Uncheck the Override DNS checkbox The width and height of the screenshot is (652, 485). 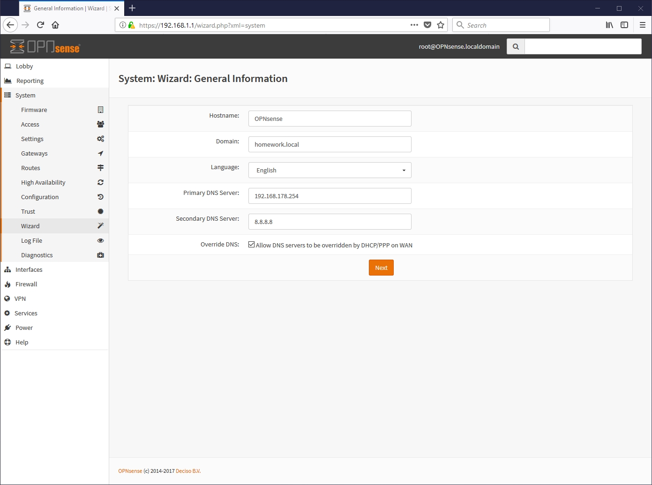[252, 245]
